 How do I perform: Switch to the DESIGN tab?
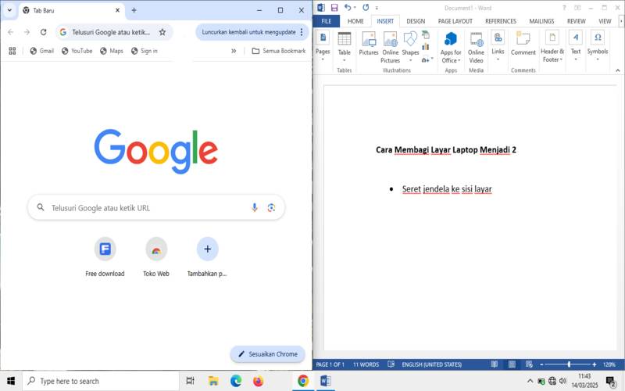[416, 21]
